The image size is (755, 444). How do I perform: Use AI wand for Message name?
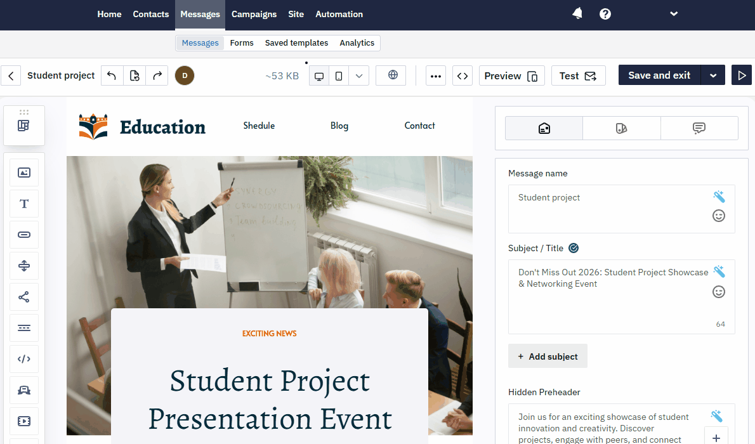pos(719,197)
